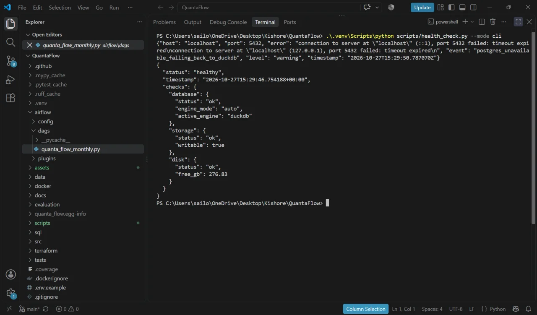537x315 pixels.
Task: Click the QuantaFlow command center search box
Action: (x=269, y=8)
